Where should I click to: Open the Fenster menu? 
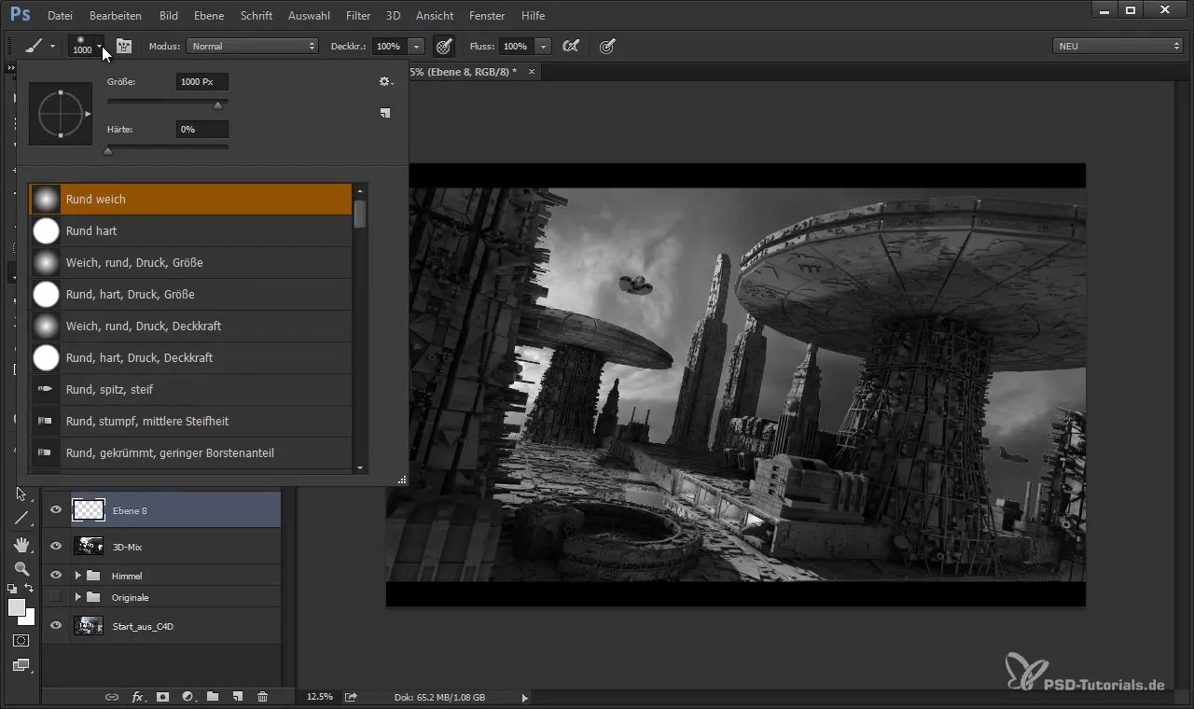point(487,16)
